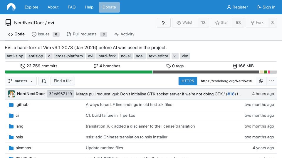The width and height of the screenshot is (282, 158).
Task: Click the noai topic tag
Action: point(140,56)
